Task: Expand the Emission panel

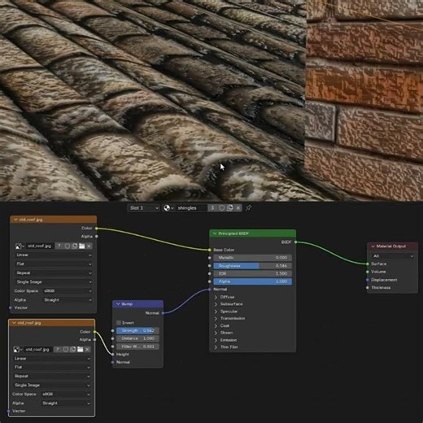Action: (x=216, y=340)
